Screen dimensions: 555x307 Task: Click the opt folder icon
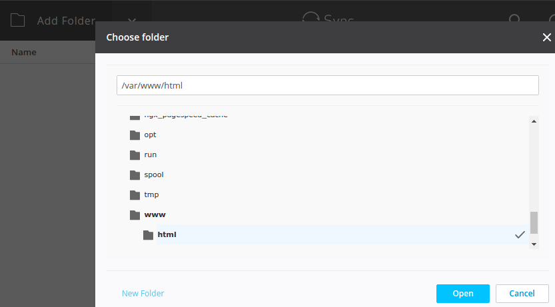(x=135, y=135)
